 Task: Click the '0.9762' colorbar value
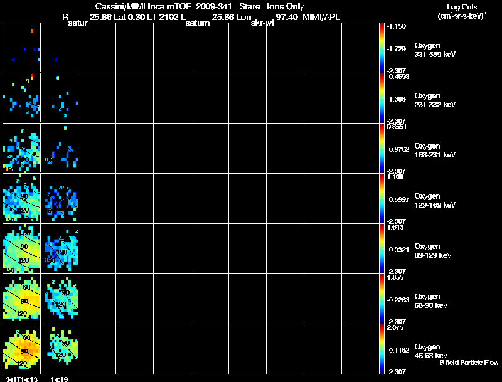pos(399,149)
